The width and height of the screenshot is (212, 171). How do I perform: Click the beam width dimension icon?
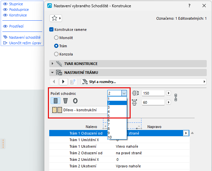point(135,102)
